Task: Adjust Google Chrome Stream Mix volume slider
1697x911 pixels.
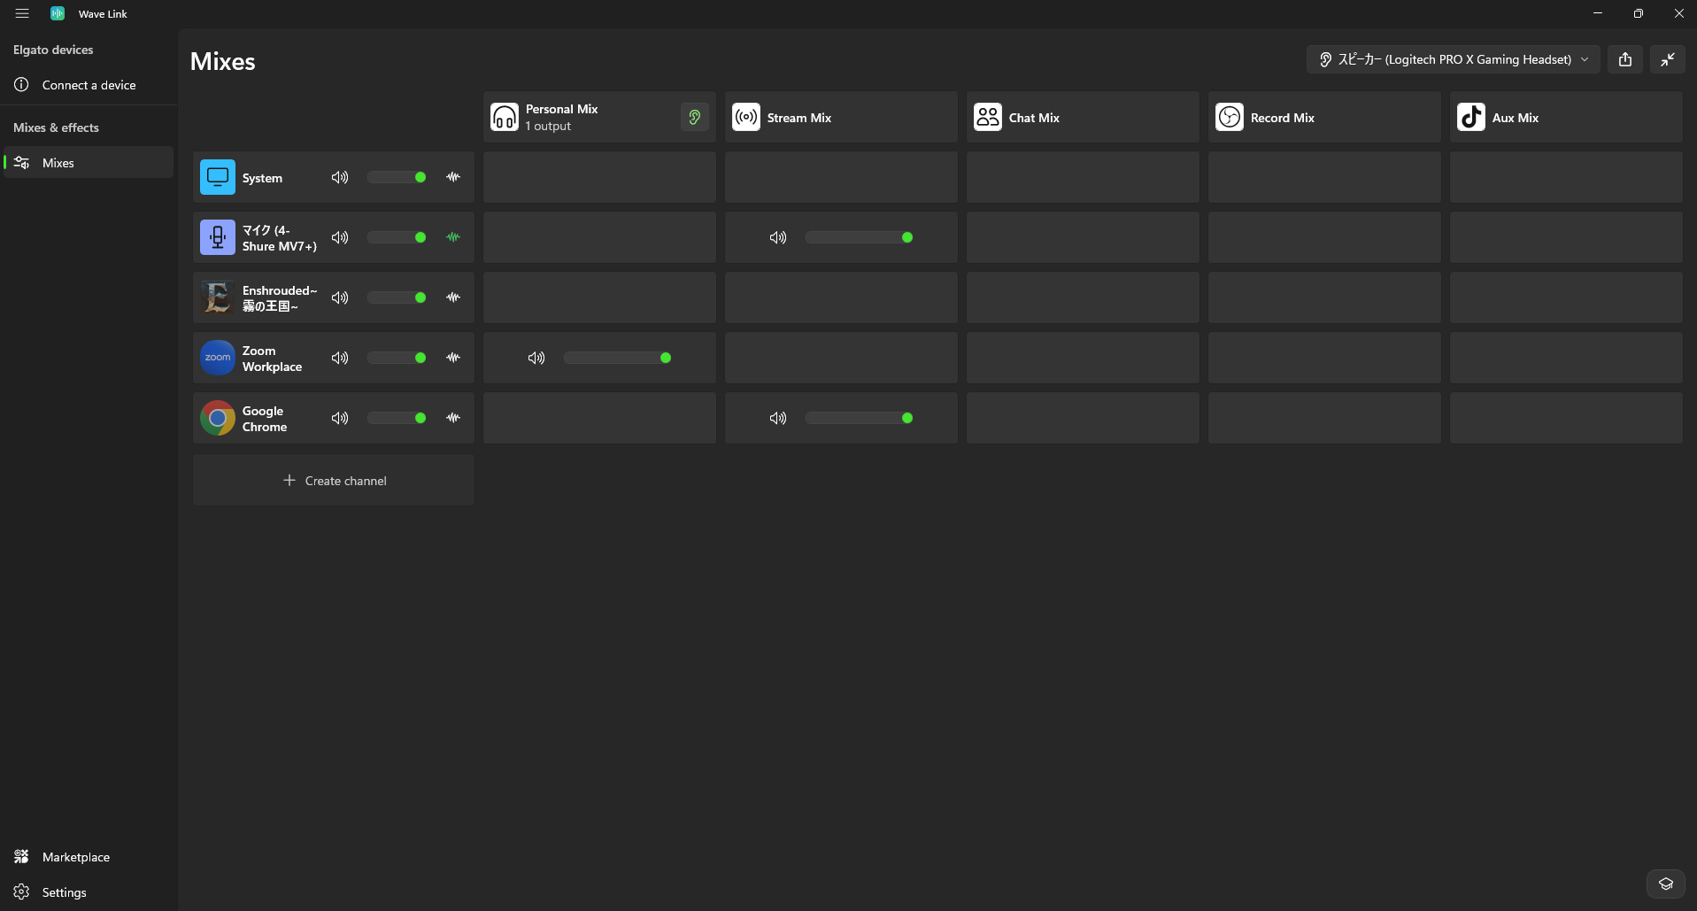Action: [x=860, y=418]
